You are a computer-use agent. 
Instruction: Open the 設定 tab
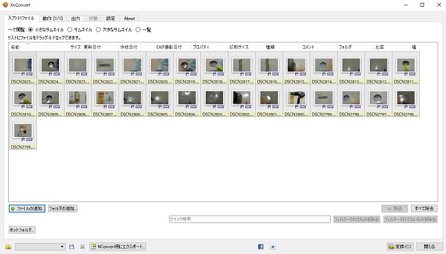(110, 18)
